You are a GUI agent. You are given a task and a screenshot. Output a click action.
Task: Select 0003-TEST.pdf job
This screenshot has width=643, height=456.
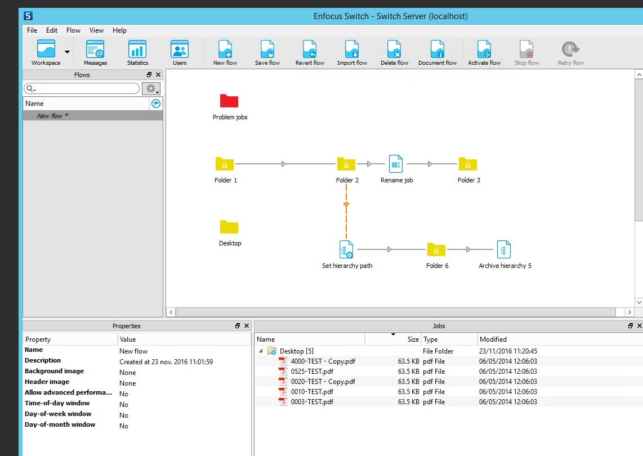[x=449, y=402]
